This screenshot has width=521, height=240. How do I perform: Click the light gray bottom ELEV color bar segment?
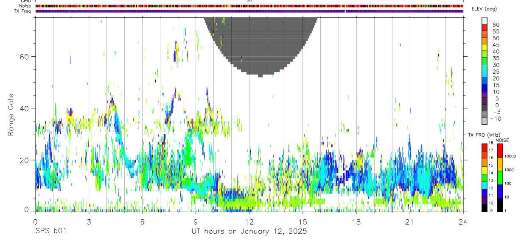click(485, 121)
